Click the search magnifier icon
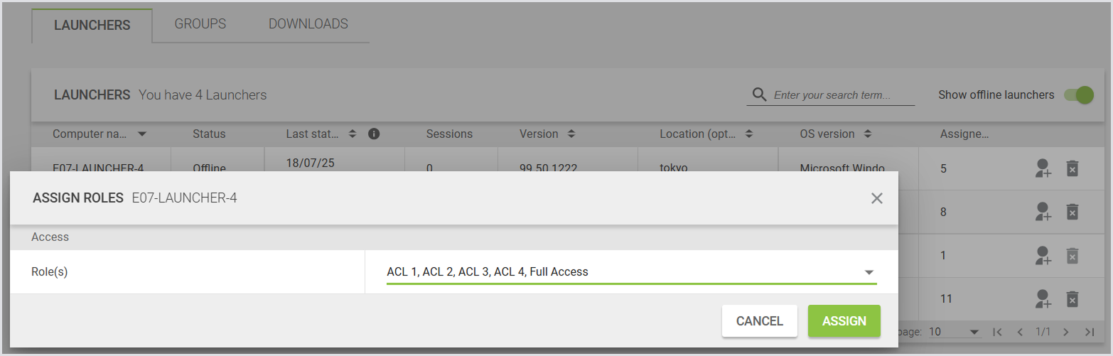 pyautogui.click(x=759, y=95)
